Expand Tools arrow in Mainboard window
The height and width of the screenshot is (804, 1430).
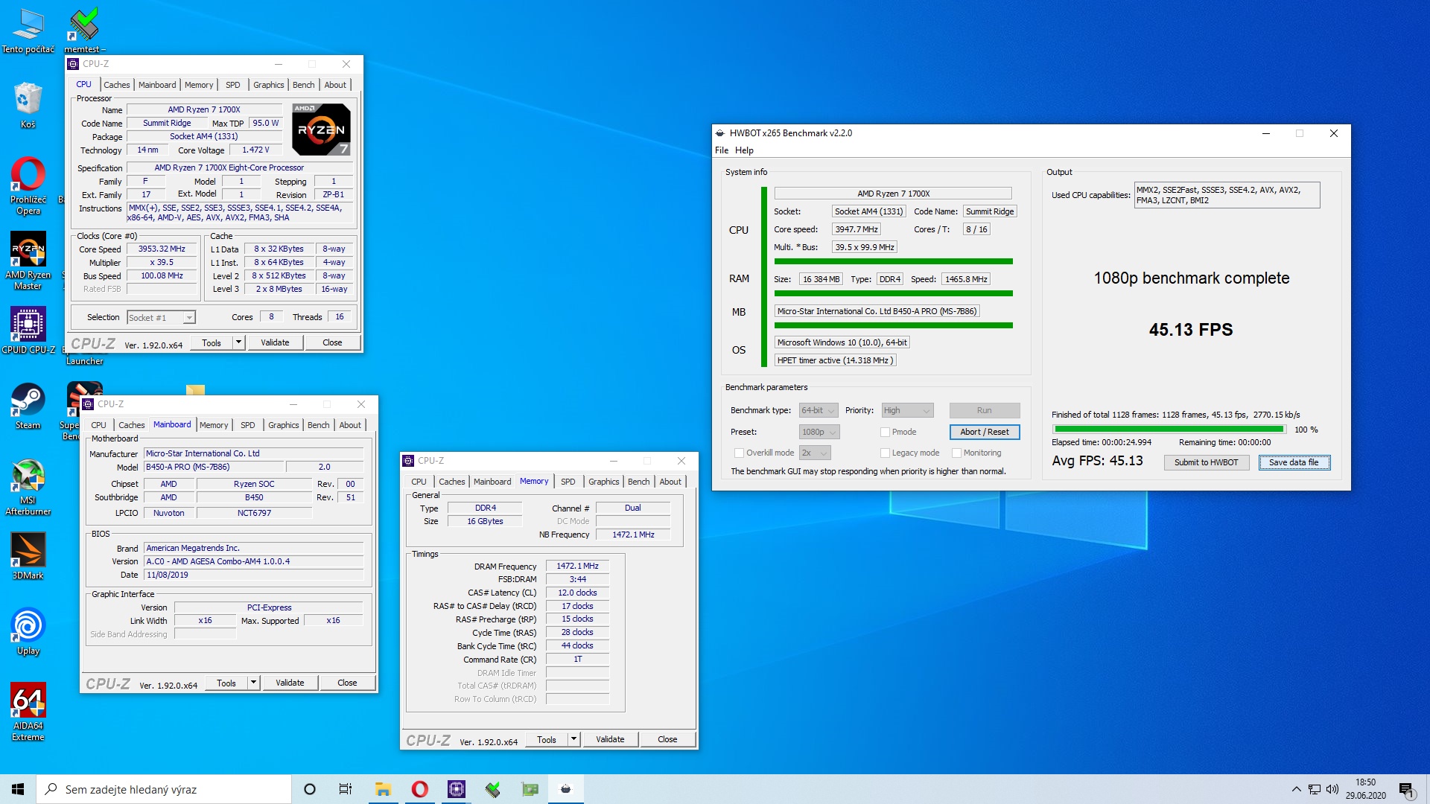253,683
